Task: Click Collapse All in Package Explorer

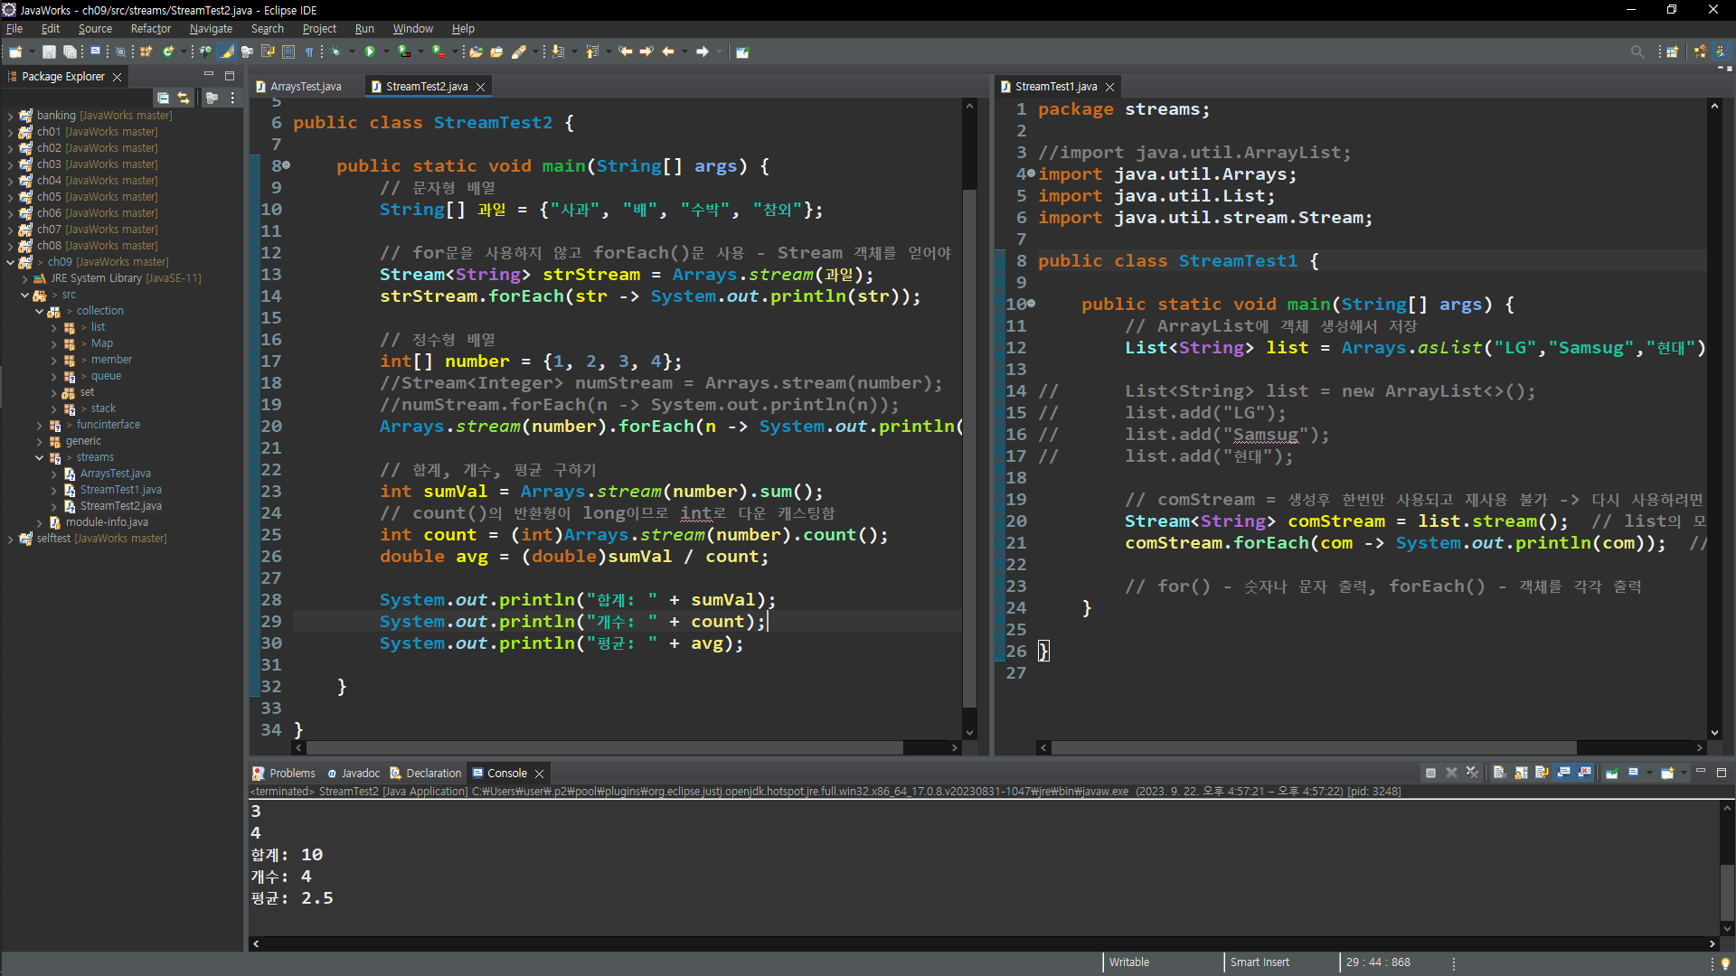Action: coord(163,98)
